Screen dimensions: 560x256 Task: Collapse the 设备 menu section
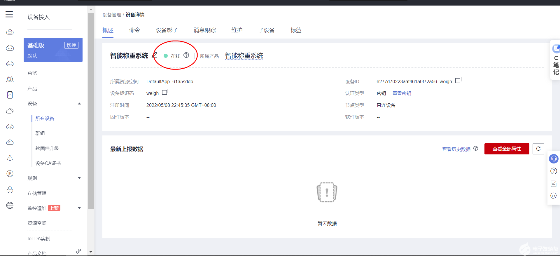click(79, 104)
